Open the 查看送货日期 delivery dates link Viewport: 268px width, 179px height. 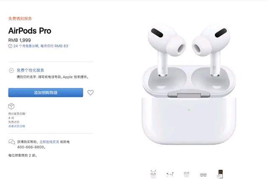(17, 126)
